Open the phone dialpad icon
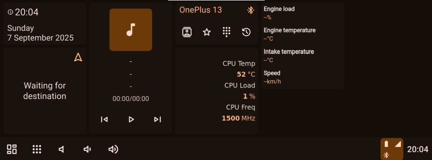Image resolution: width=432 pixels, height=160 pixels. [226, 32]
